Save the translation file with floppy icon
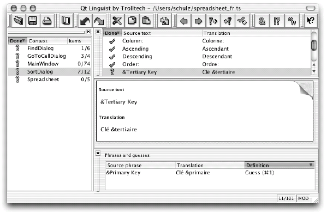327x213 pixels. (x=33, y=21)
